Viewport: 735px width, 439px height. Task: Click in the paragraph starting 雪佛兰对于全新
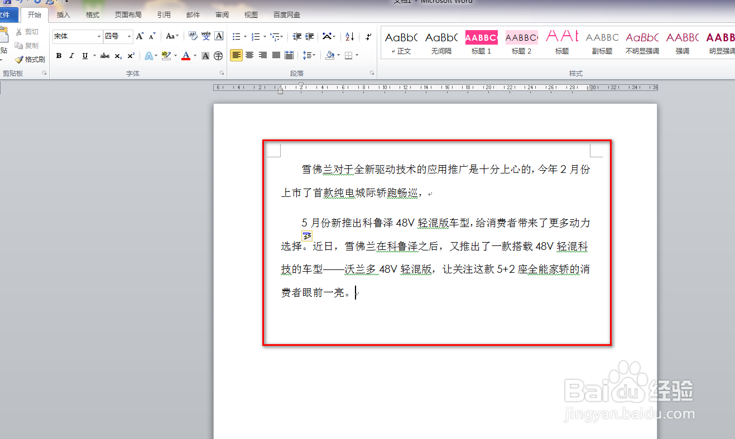click(435, 181)
